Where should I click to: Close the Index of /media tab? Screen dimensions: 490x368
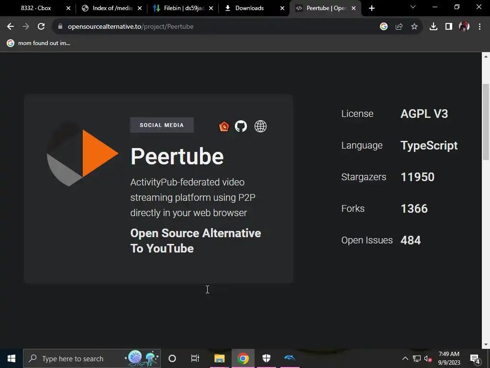tap(140, 8)
